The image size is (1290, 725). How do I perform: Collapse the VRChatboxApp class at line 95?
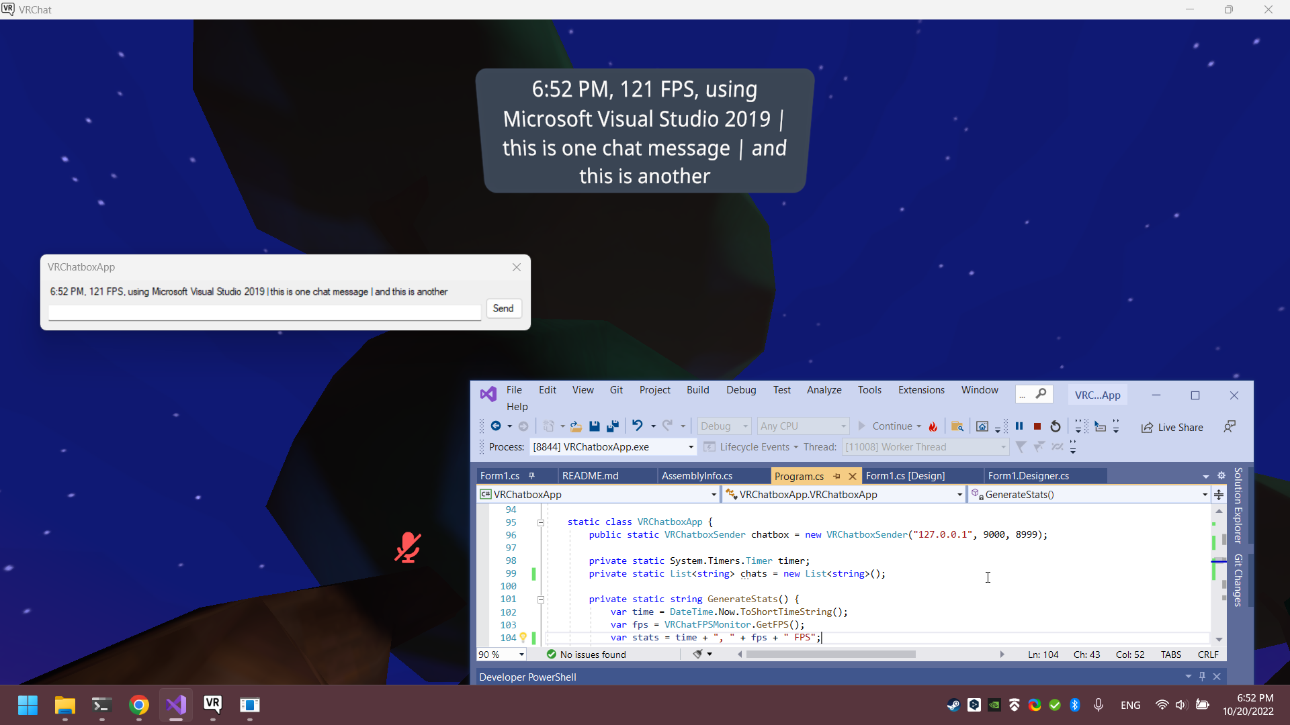coord(541,522)
